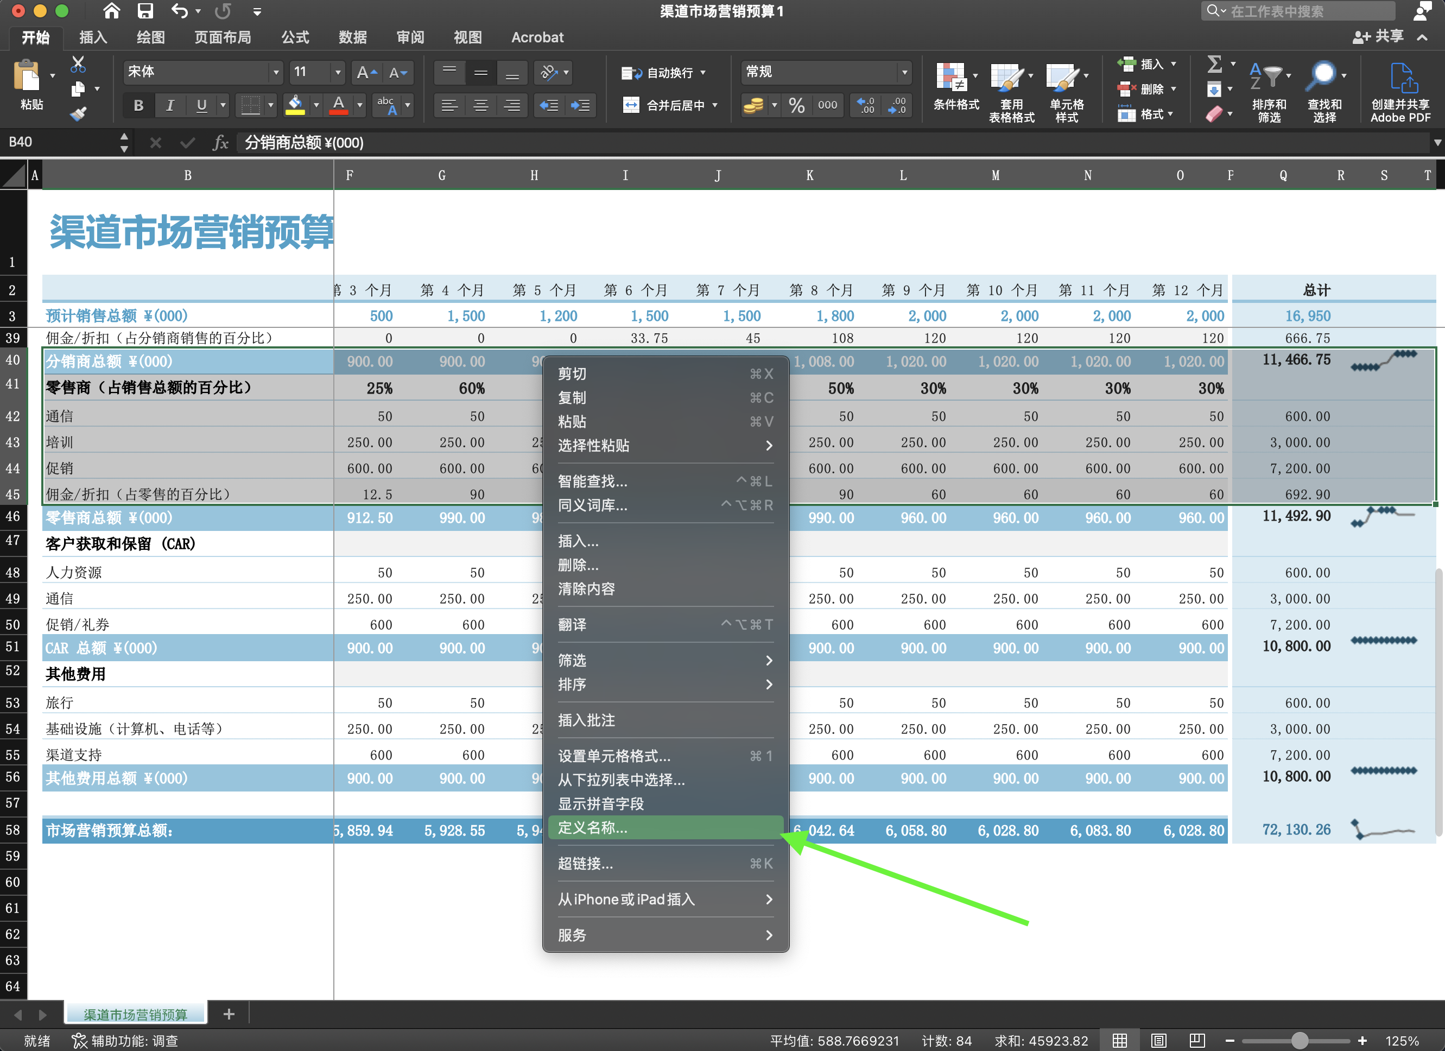Click the Name Box showing B40
1445x1051 pixels.
58,142
